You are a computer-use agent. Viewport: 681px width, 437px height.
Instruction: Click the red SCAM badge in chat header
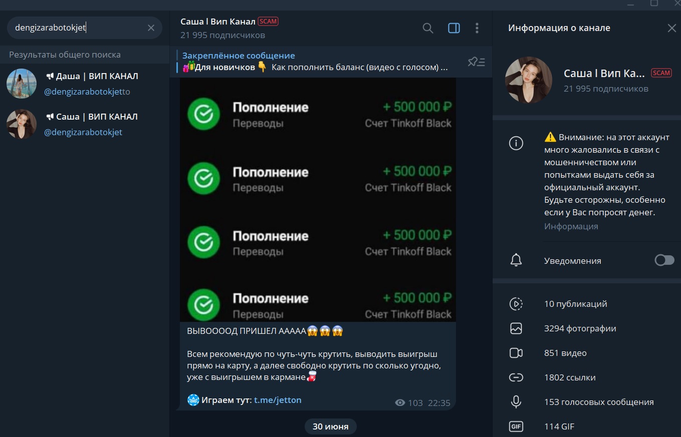point(268,22)
